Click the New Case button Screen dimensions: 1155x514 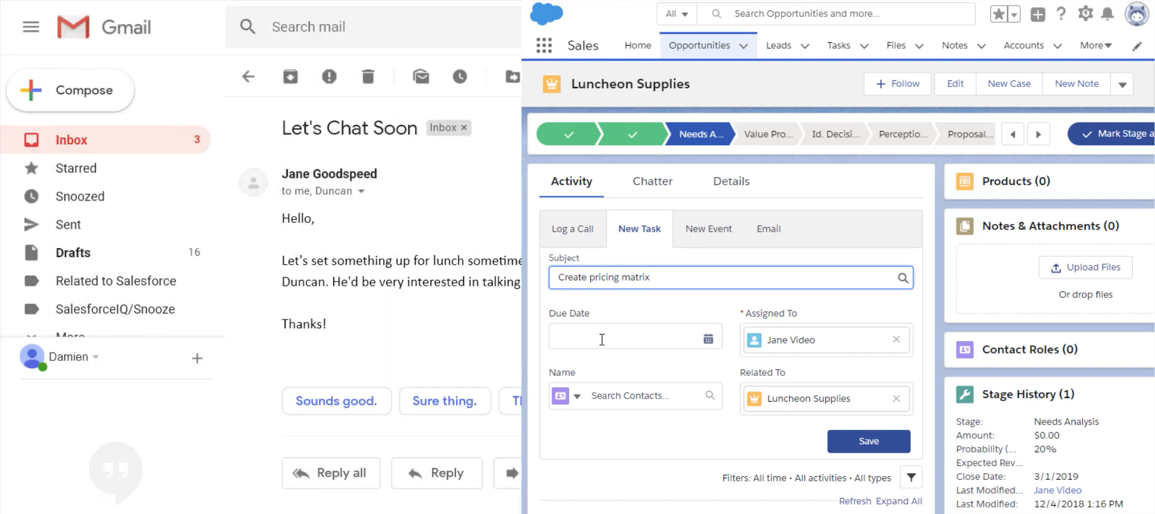[1009, 84]
